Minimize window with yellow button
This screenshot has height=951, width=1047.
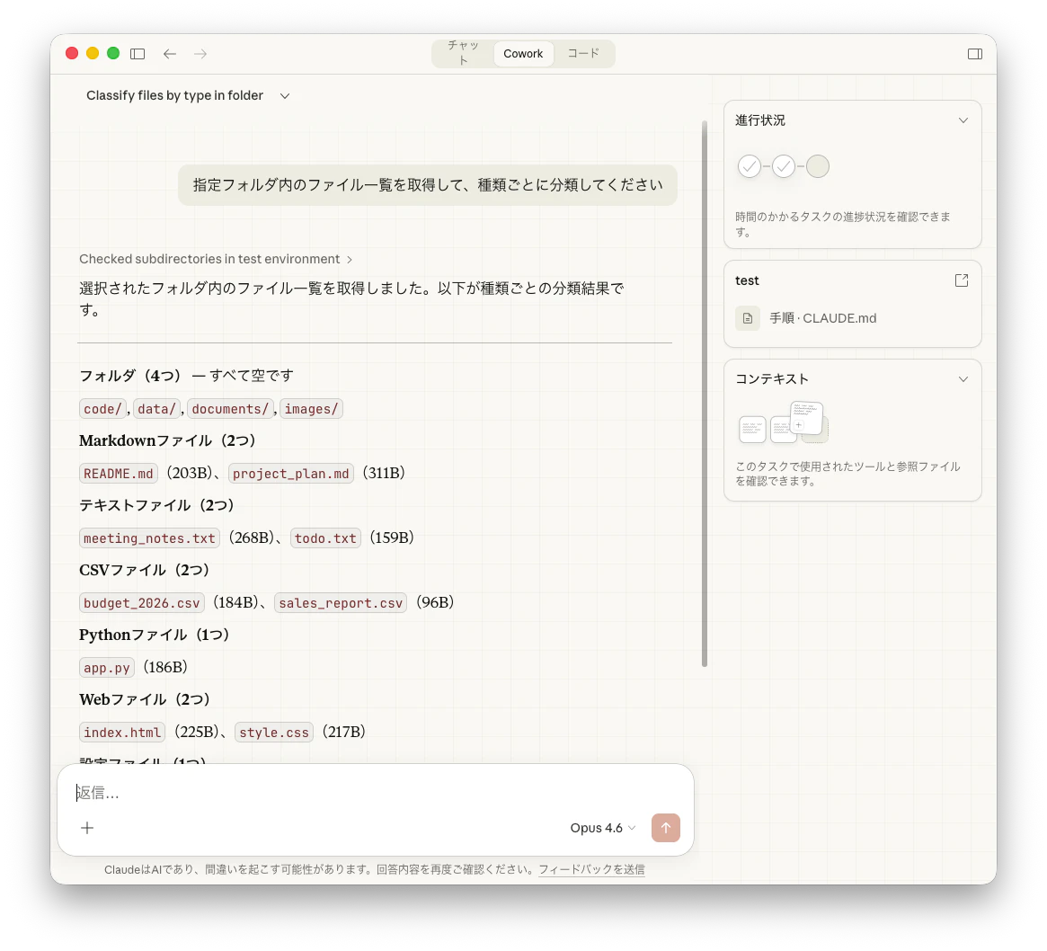93,53
